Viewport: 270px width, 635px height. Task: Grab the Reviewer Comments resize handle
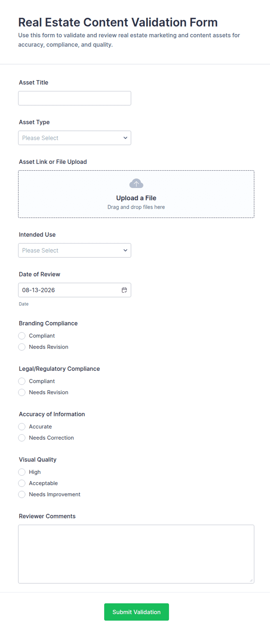tap(251, 580)
